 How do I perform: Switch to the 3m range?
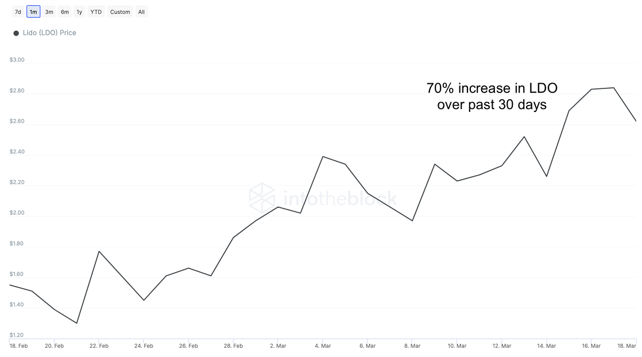pyautogui.click(x=49, y=12)
